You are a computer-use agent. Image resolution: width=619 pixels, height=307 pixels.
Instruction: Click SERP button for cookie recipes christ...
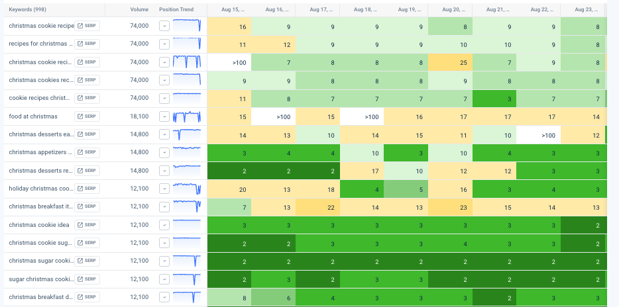[x=87, y=98]
